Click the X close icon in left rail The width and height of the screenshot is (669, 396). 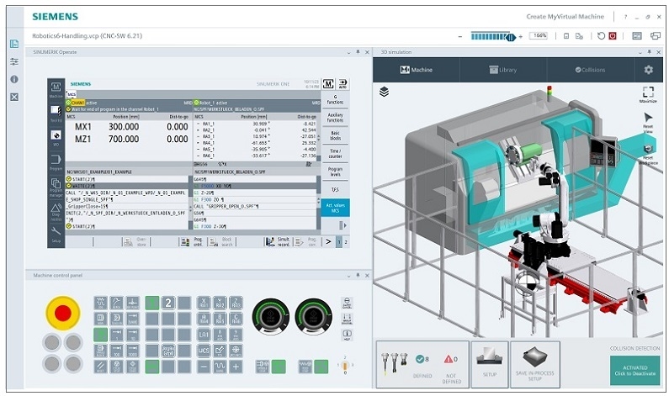[x=14, y=98]
